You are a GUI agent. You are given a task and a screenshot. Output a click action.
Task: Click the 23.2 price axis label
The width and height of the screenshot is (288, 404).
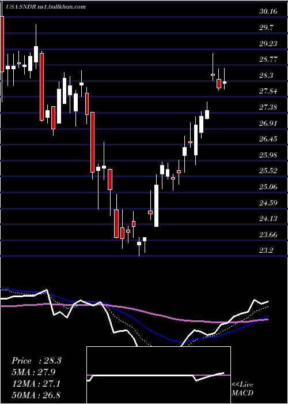coord(267,250)
